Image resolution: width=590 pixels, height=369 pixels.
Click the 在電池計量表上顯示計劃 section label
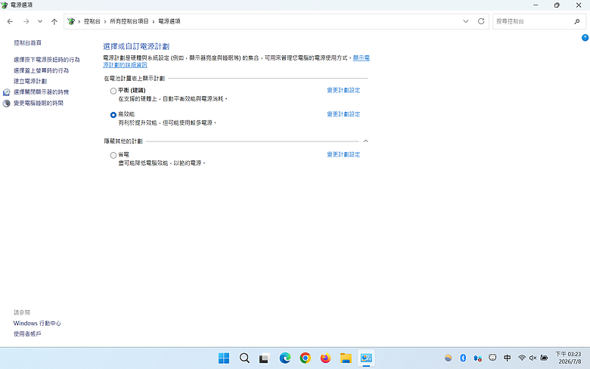135,79
